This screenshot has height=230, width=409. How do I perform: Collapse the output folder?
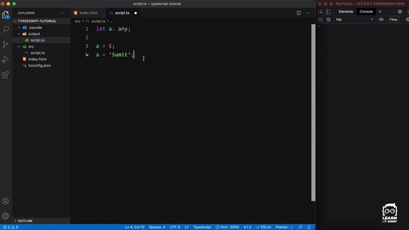pos(19,34)
